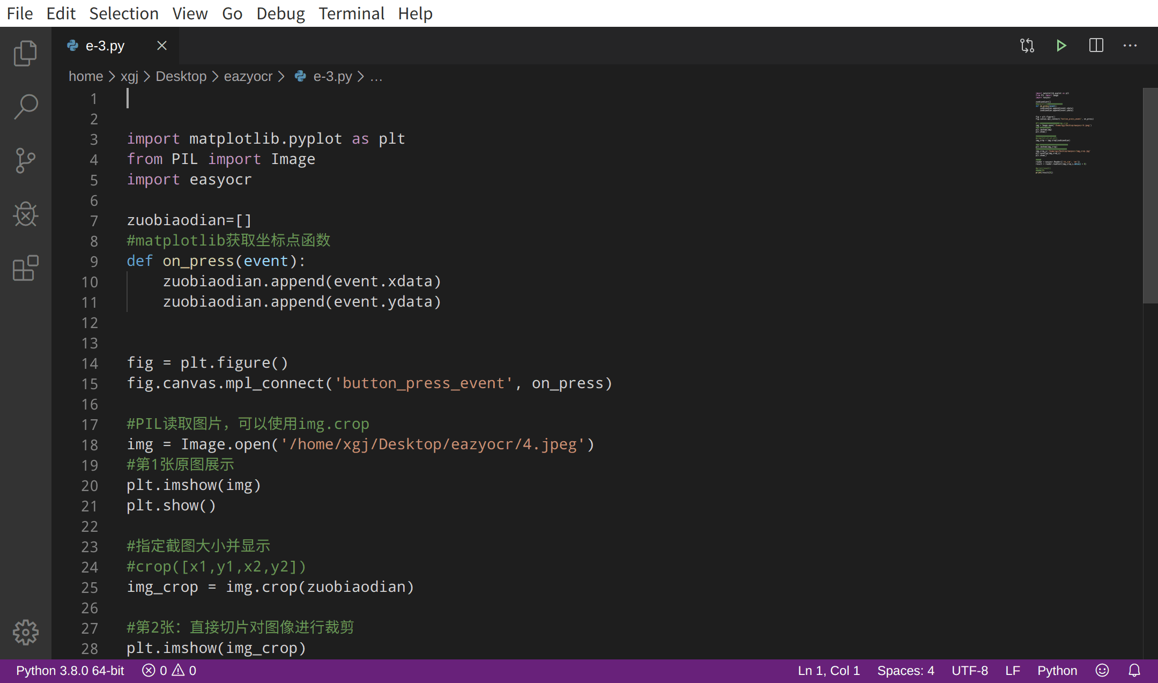Open the More Actions ellipsis menu
The width and height of the screenshot is (1158, 683).
[1130, 46]
